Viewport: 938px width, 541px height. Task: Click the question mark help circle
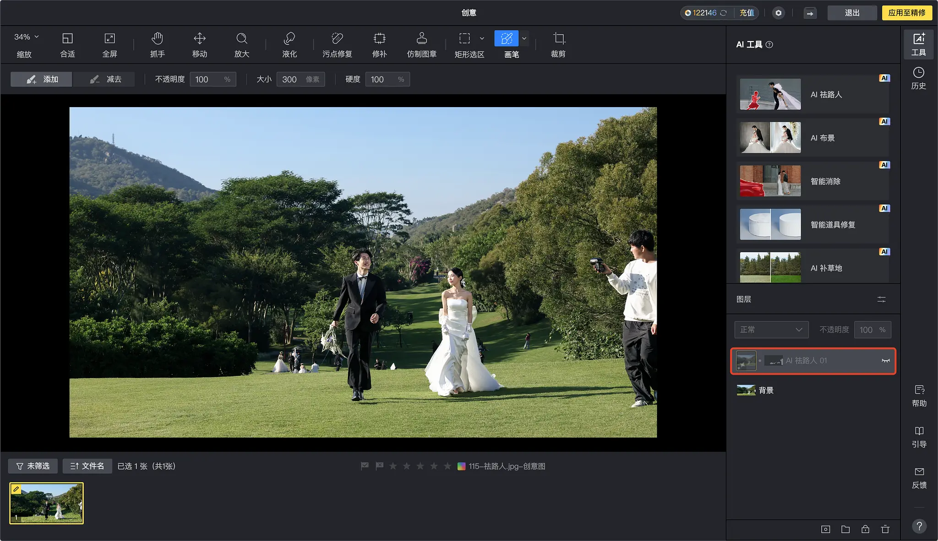click(919, 526)
